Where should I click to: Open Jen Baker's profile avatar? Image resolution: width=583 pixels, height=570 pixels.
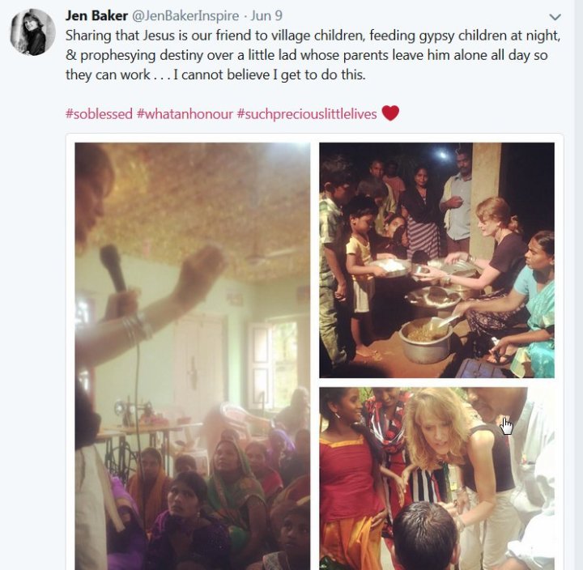click(x=32, y=32)
